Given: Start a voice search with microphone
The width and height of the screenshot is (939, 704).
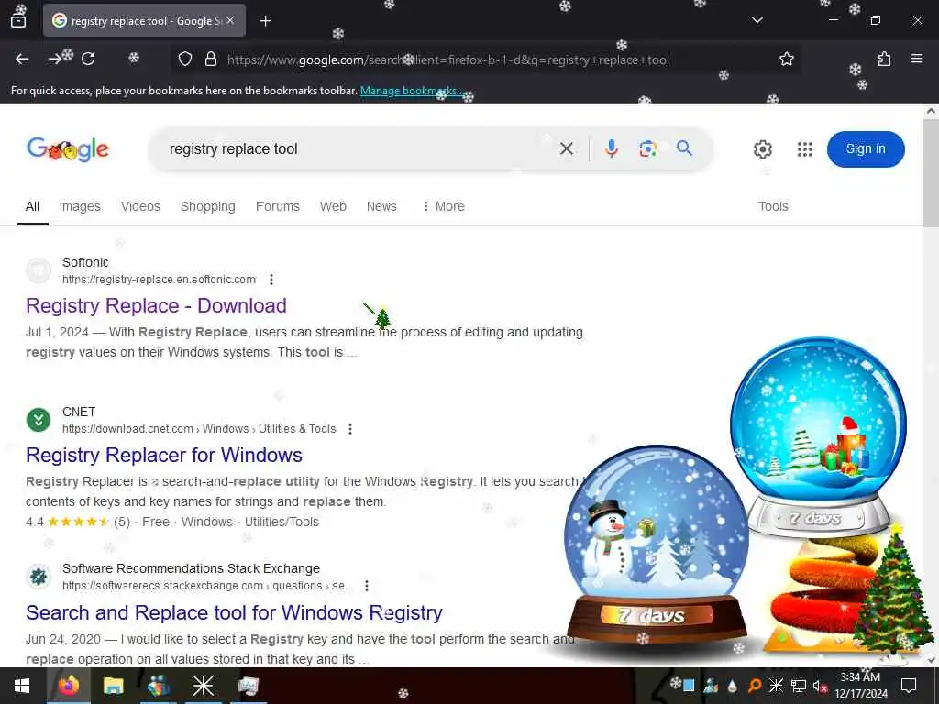Looking at the screenshot, I should click(x=611, y=148).
